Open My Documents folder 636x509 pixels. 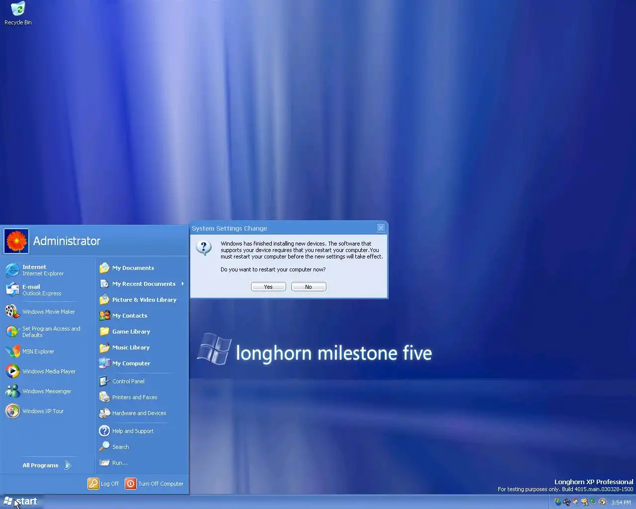pyautogui.click(x=142, y=268)
